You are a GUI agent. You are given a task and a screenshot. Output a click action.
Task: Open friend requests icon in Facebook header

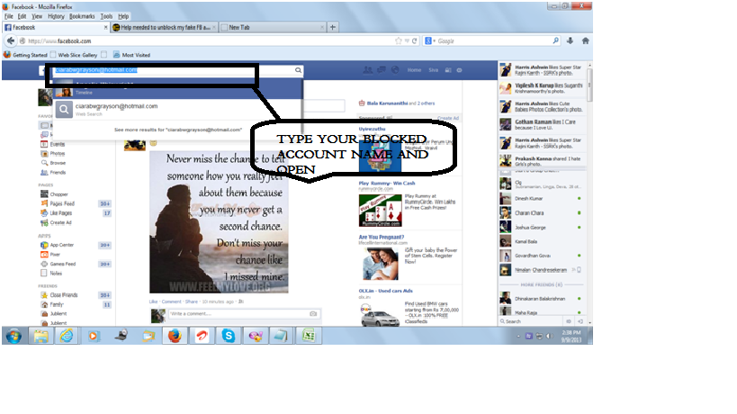click(367, 70)
